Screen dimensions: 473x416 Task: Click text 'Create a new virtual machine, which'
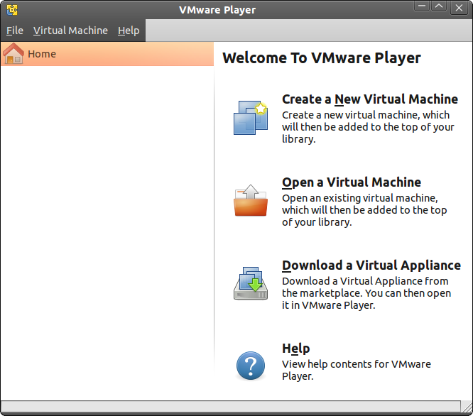366,115
